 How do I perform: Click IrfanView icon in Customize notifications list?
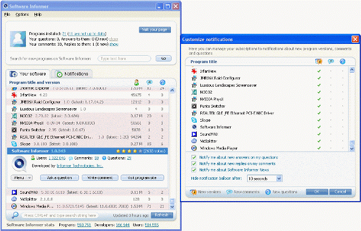click(194, 71)
